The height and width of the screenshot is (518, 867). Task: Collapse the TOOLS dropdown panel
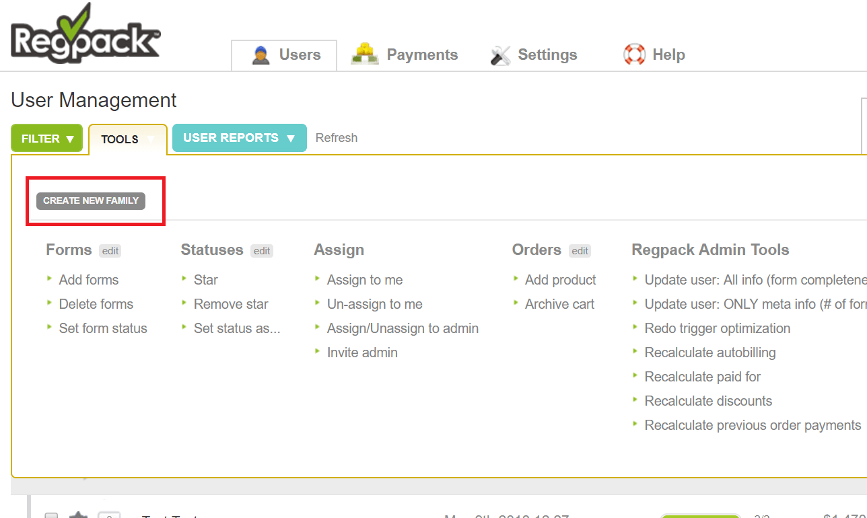[x=127, y=139]
